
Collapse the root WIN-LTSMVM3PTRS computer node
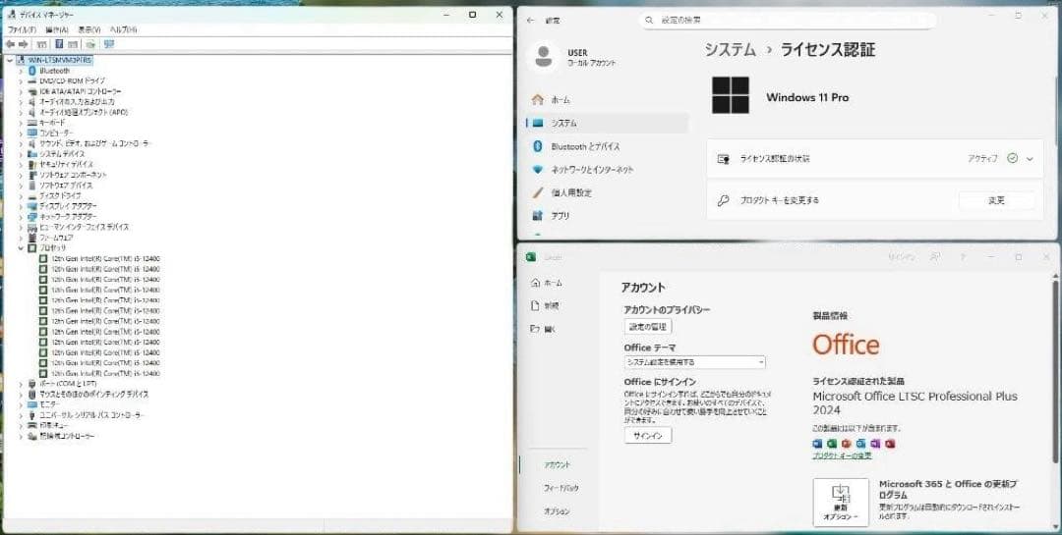[10, 60]
